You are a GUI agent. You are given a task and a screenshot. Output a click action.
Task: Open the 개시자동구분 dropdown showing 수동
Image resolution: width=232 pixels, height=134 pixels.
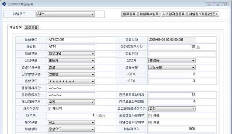pyautogui.click(x=71, y=102)
